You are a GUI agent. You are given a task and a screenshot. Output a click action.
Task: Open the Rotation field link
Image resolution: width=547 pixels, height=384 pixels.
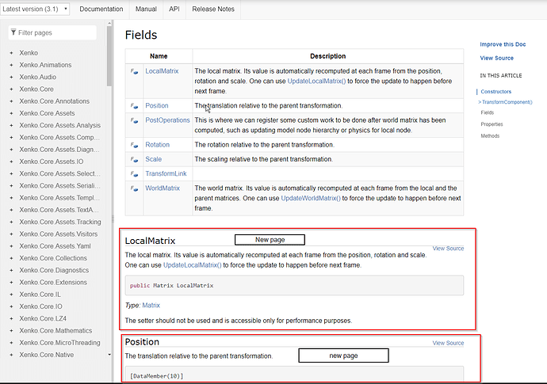(157, 145)
